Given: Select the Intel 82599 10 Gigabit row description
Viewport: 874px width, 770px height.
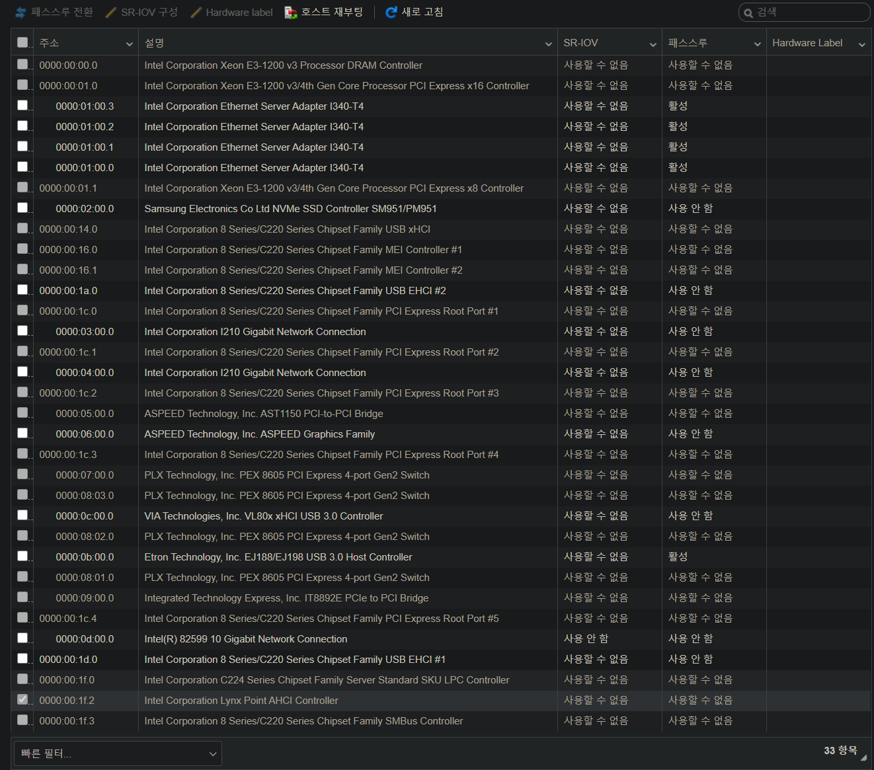Looking at the screenshot, I should point(246,639).
